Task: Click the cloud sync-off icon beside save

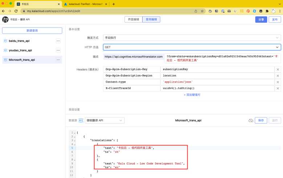Action: click(251, 120)
